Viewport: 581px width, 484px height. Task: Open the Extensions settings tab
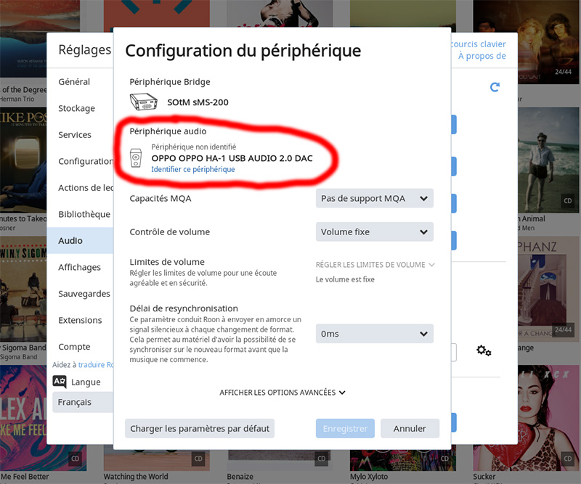coord(80,320)
